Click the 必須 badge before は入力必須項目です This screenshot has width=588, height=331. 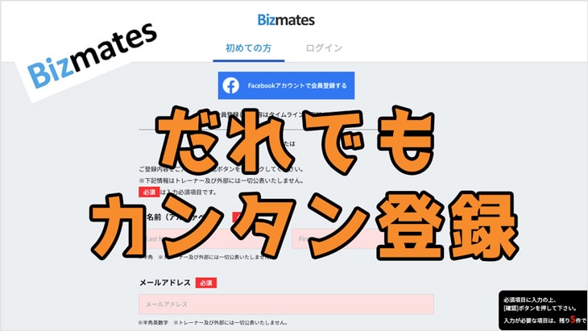[149, 192]
